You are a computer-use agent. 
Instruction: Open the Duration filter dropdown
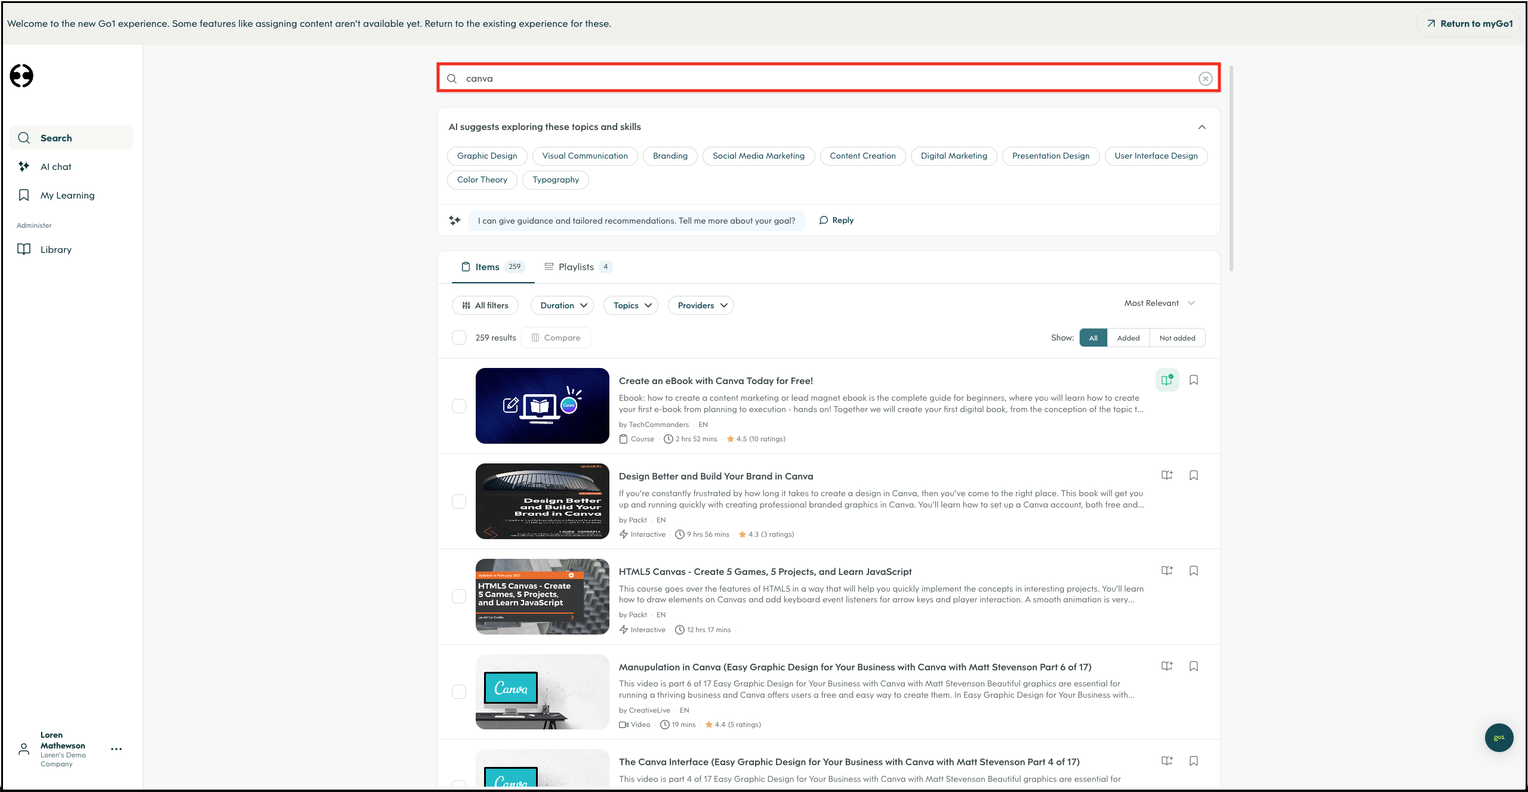[562, 305]
